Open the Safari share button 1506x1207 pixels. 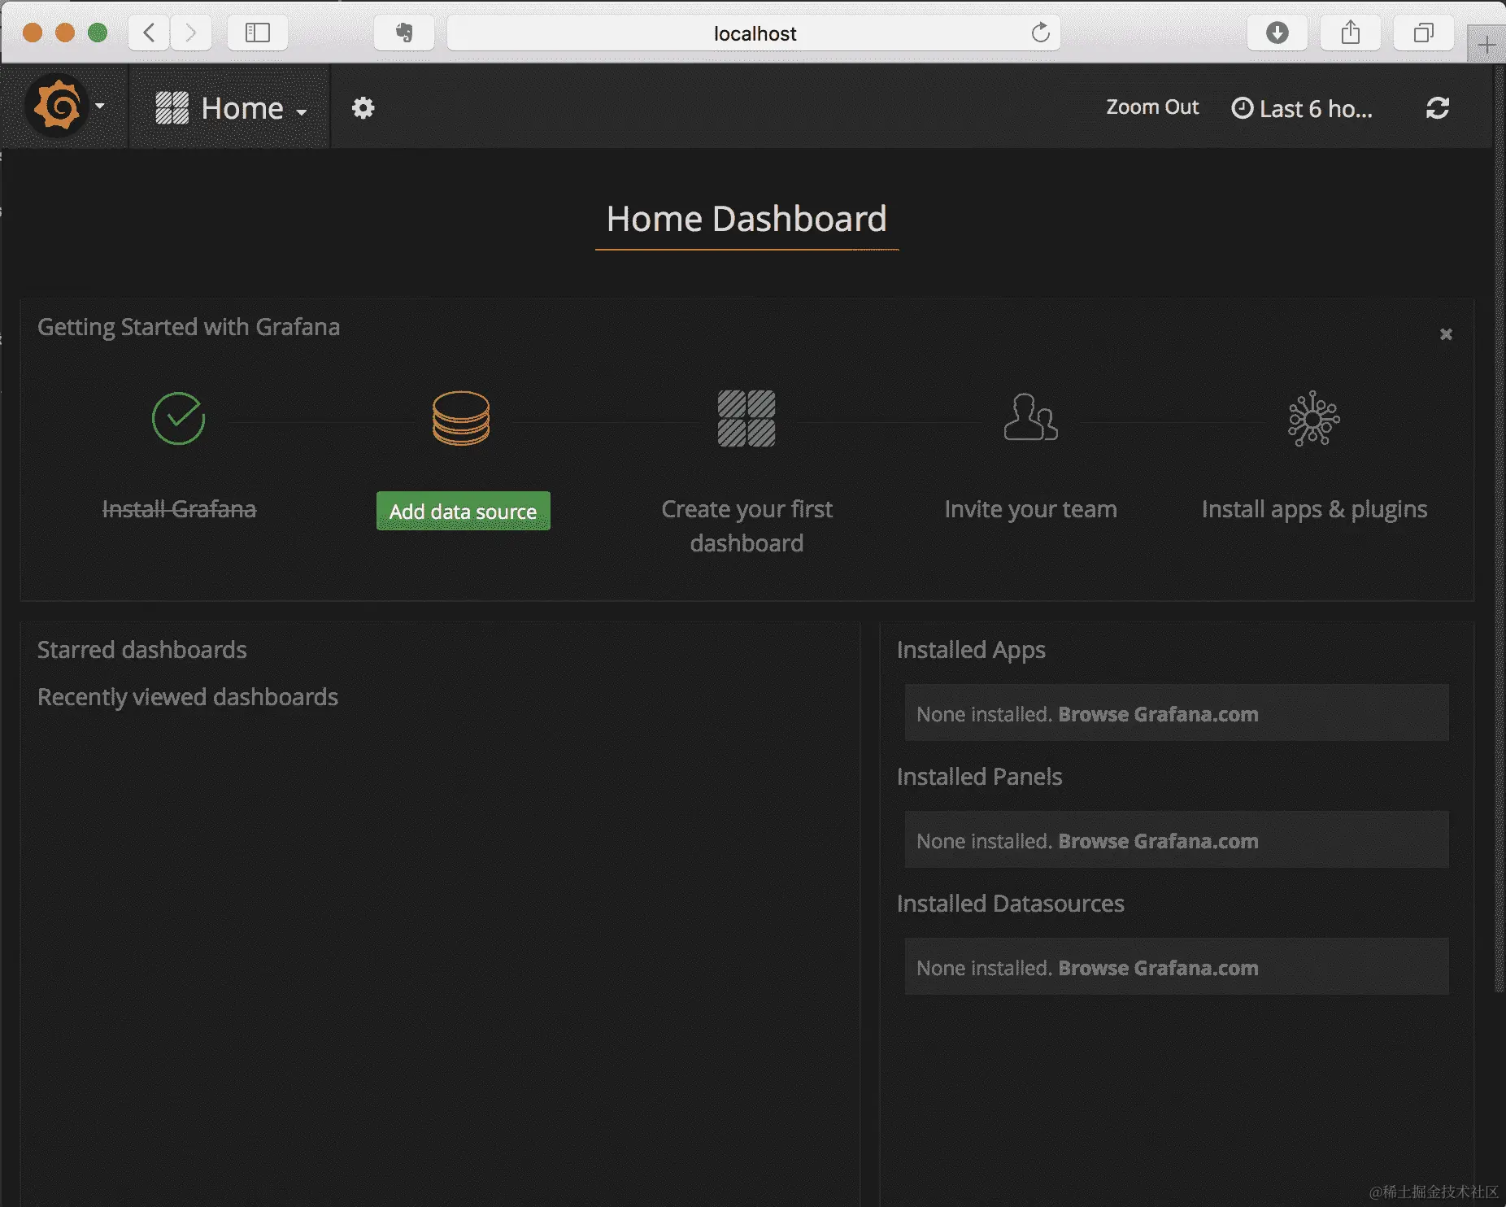pyautogui.click(x=1351, y=33)
